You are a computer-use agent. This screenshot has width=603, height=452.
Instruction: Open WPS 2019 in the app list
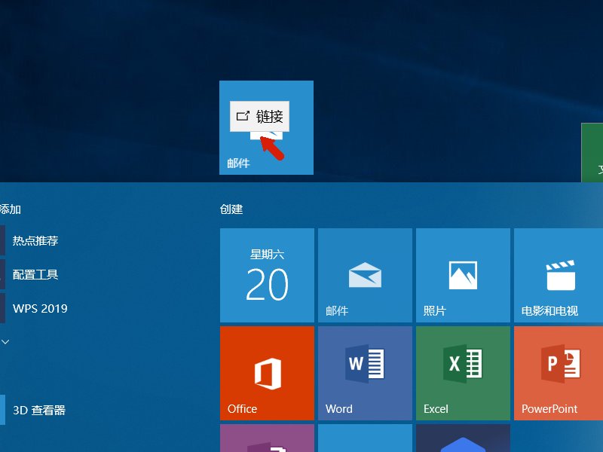(40, 308)
